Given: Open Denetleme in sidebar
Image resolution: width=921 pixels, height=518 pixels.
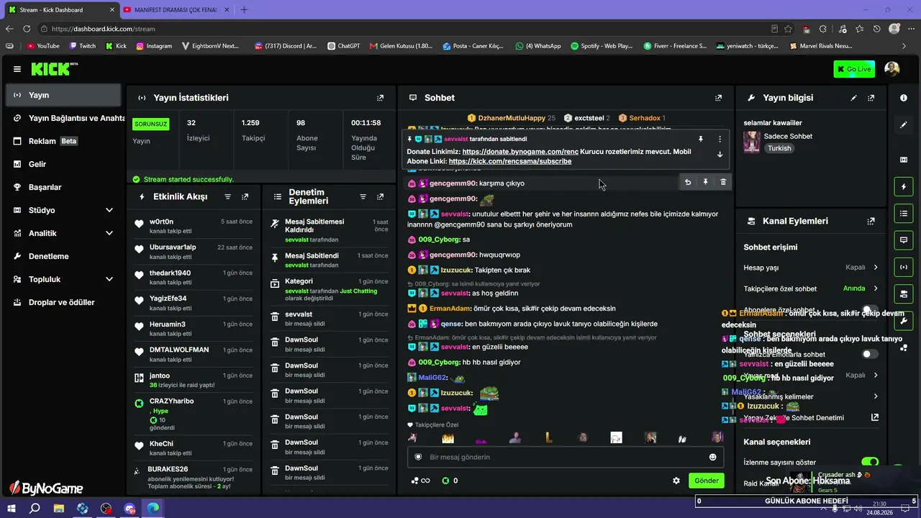Looking at the screenshot, I should (63, 256).
